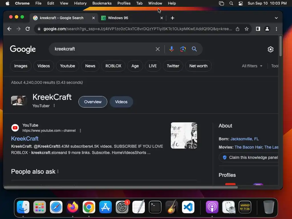Open a new tab with plus
292x219 pixels.
coord(173,18)
